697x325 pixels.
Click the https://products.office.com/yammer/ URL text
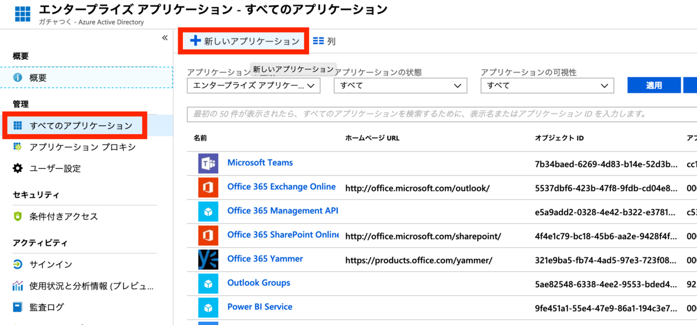pos(419,261)
